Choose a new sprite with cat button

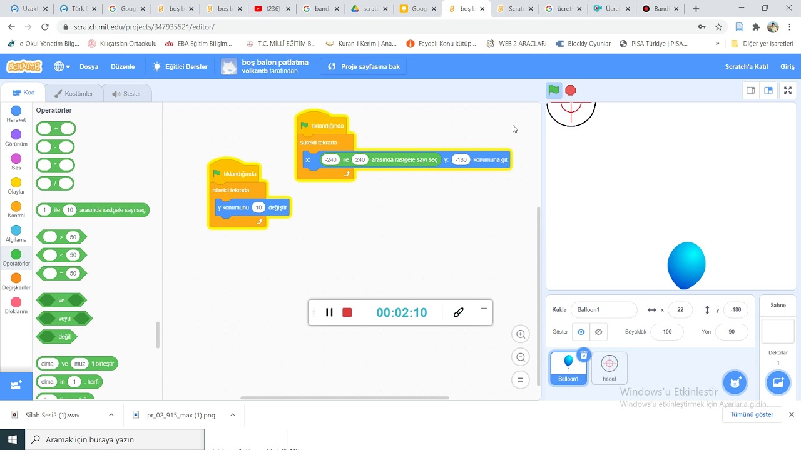point(735,382)
